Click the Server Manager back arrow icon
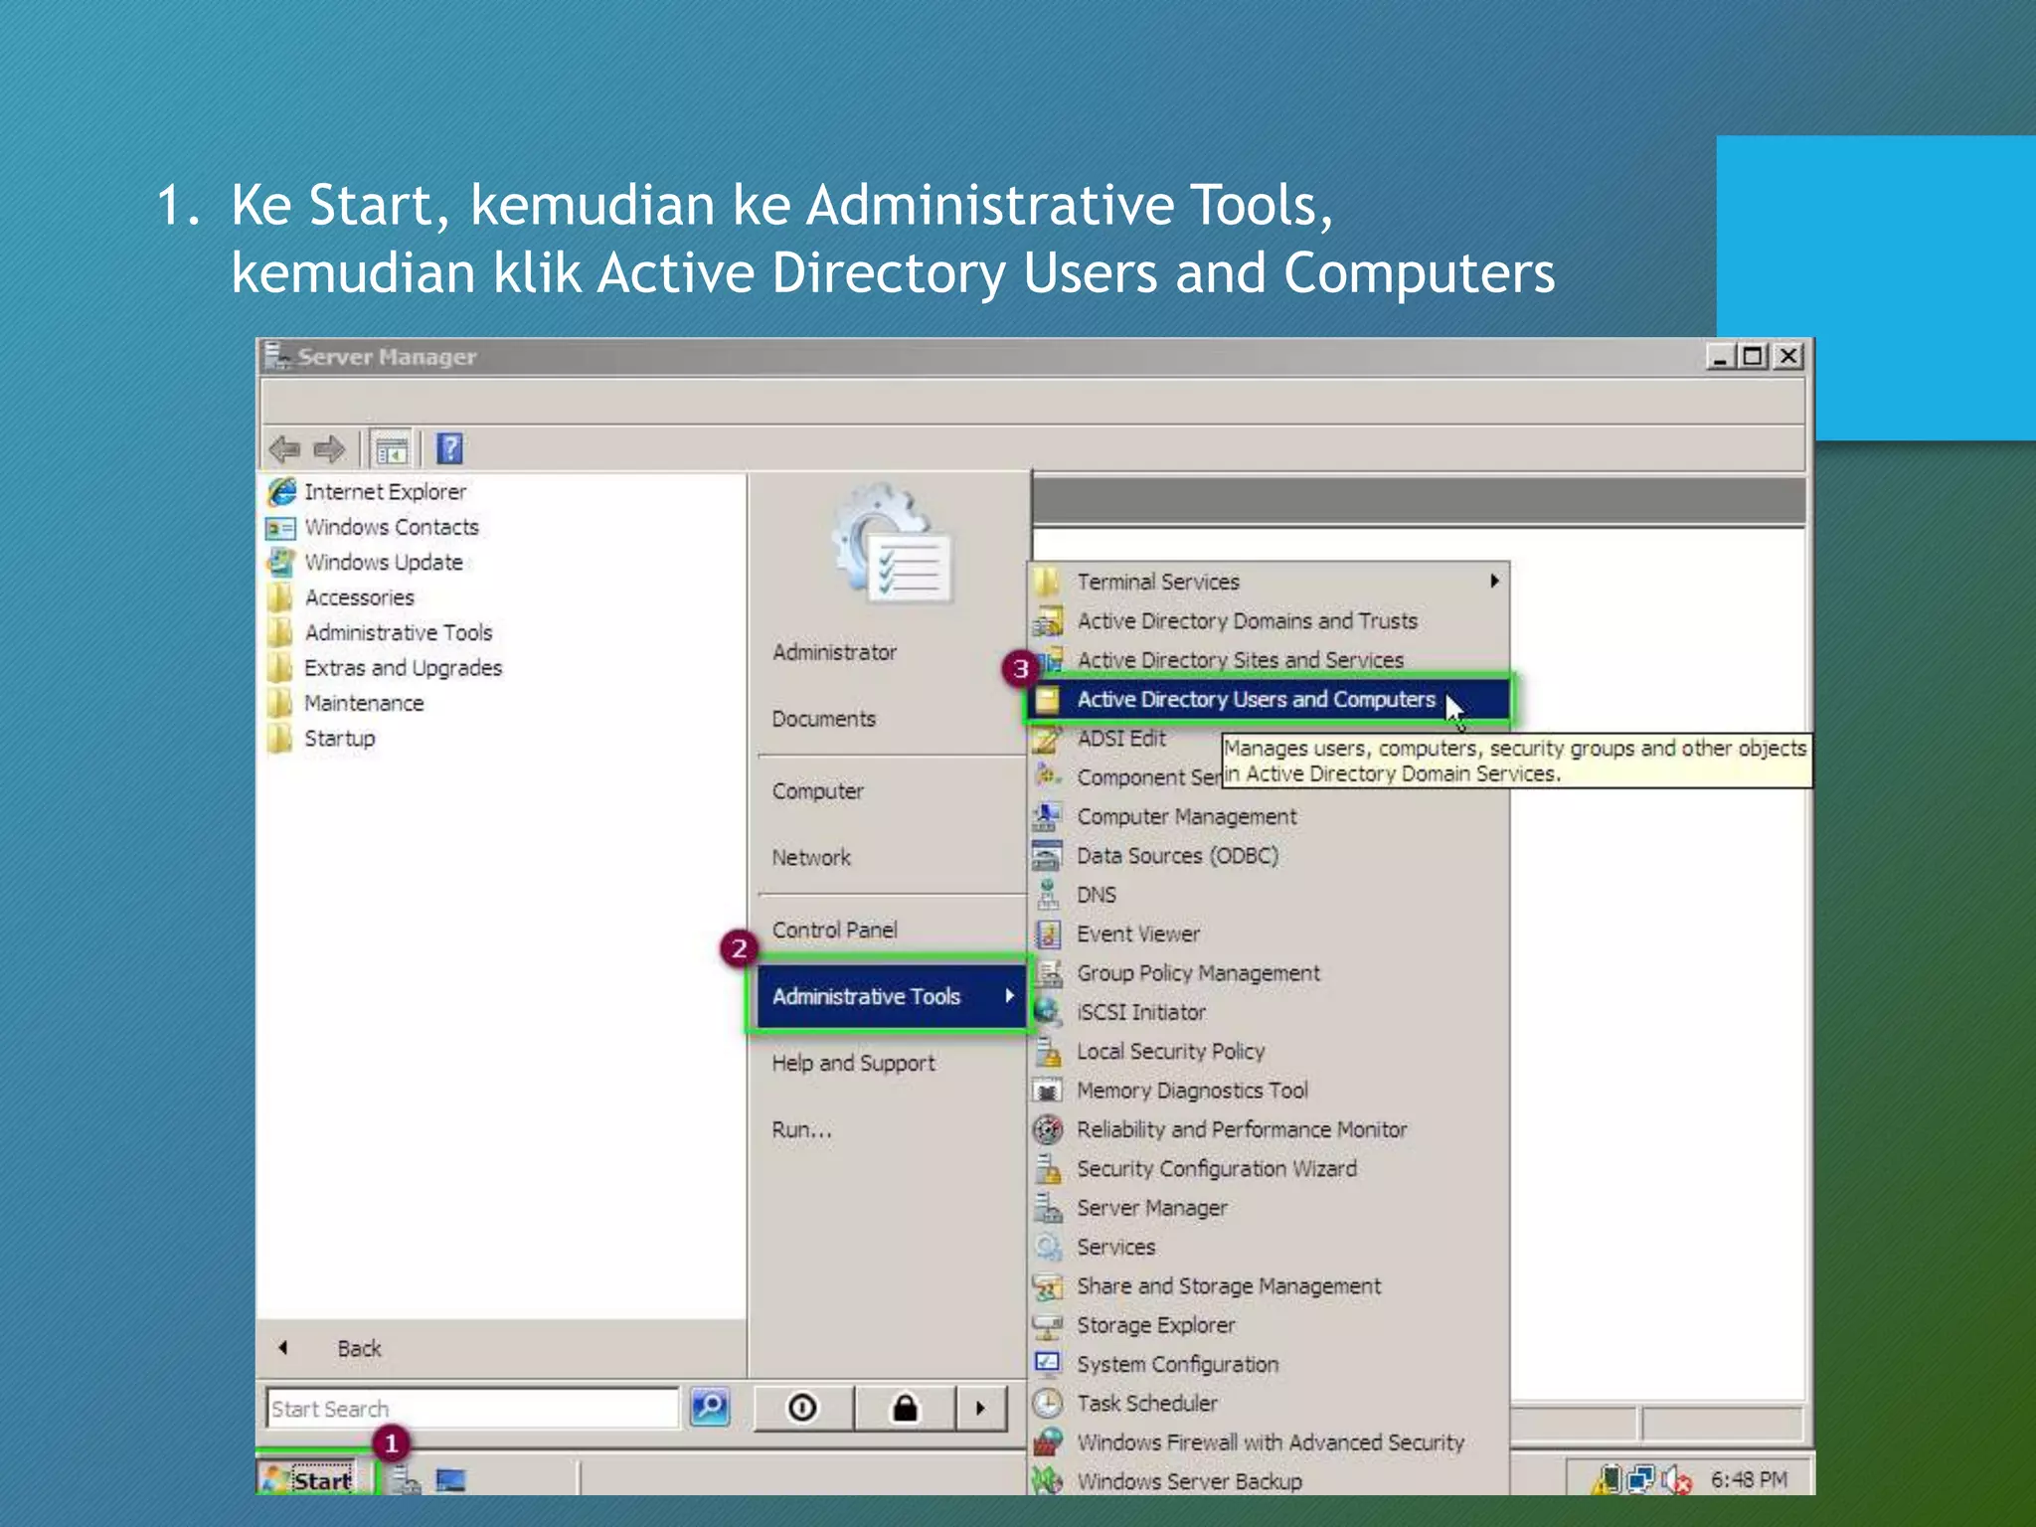This screenshot has width=2036, height=1527. coord(285,449)
